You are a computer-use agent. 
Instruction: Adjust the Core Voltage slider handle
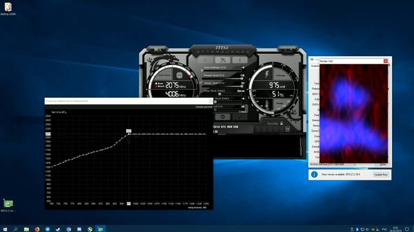click(x=202, y=70)
